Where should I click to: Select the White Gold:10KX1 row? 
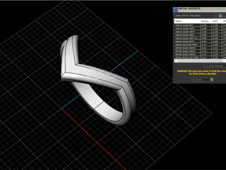[200, 48]
